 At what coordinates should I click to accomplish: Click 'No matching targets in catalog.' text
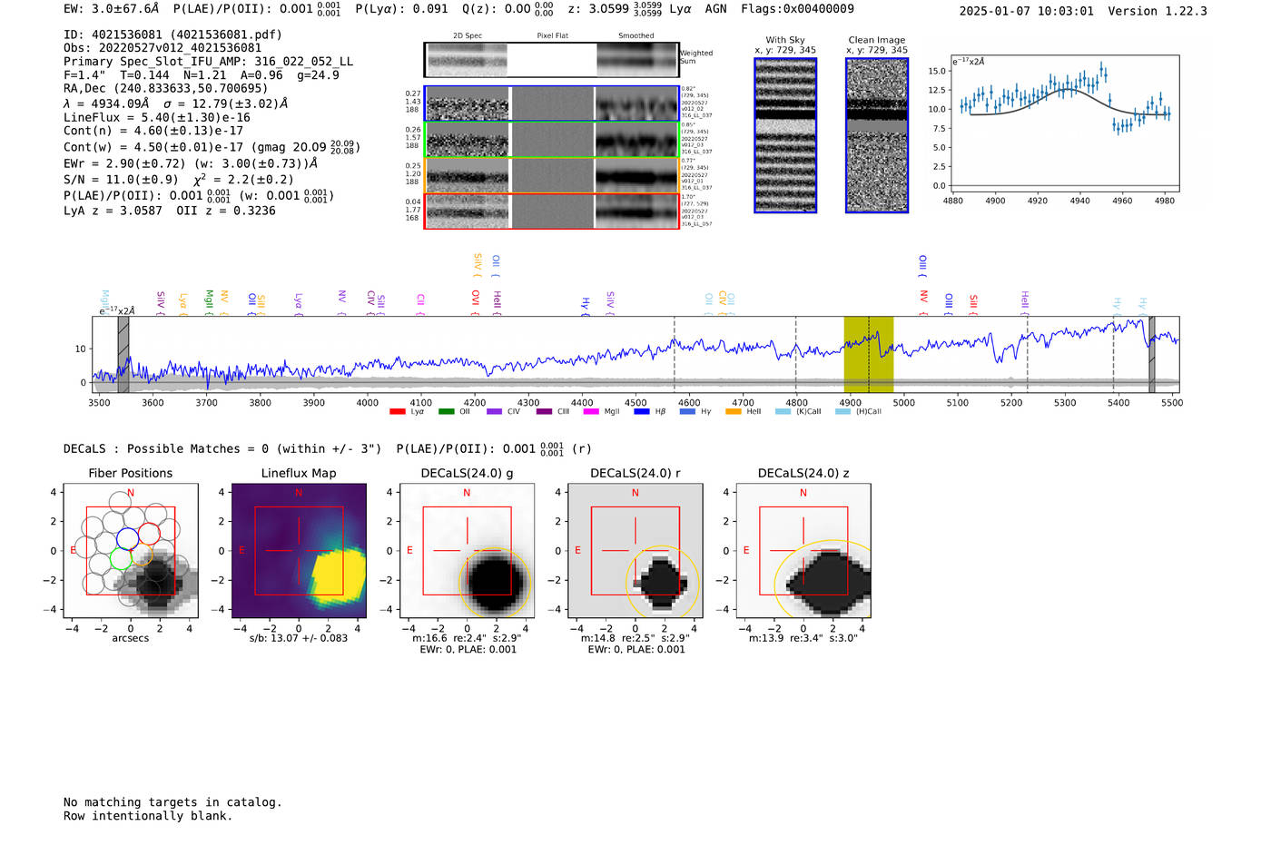tap(172, 802)
